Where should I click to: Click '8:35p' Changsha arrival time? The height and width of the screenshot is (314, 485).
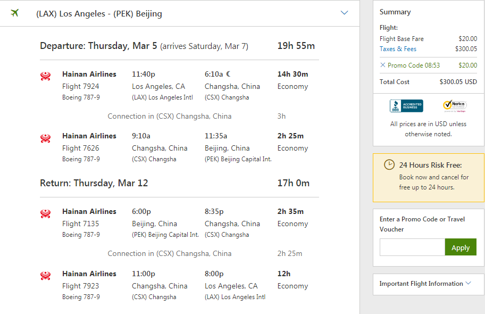click(x=214, y=211)
